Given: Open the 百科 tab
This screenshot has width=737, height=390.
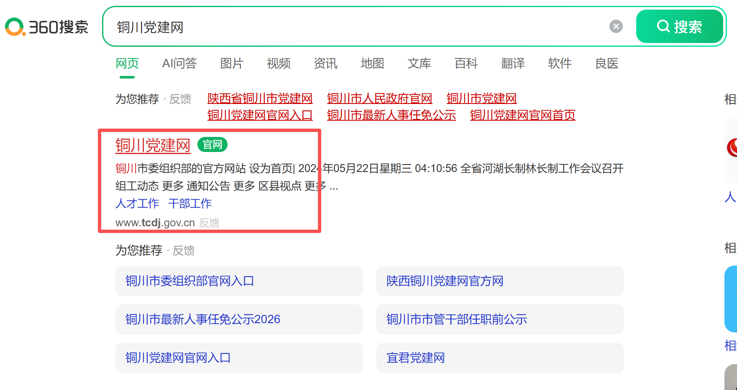Looking at the screenshot, I should click(x=466, y=63).
